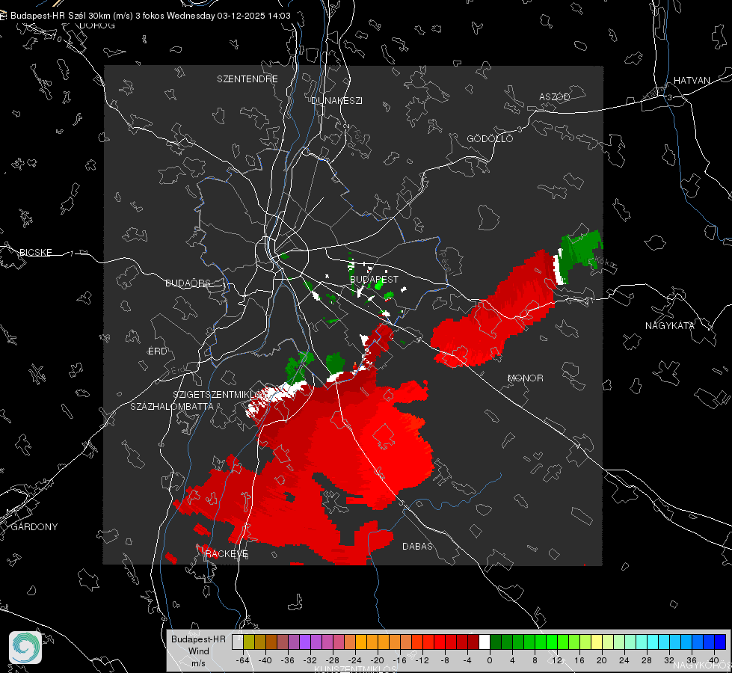Click the GÖDÖLLO town label
Viewport: 732px width, 673px height.
tap(490, 138)
